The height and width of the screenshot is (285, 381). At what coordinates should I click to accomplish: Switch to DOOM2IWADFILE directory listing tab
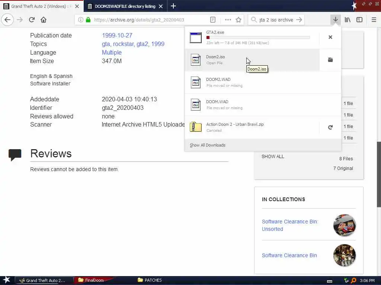point(125,6)
